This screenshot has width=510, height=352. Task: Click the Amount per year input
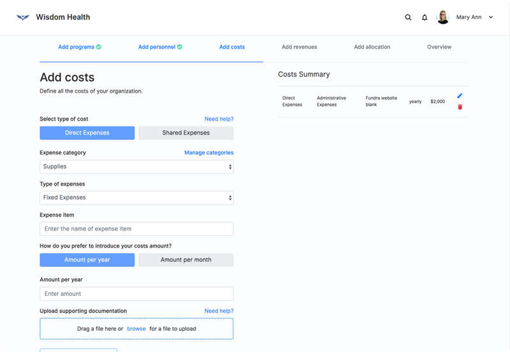coord(136,294)
